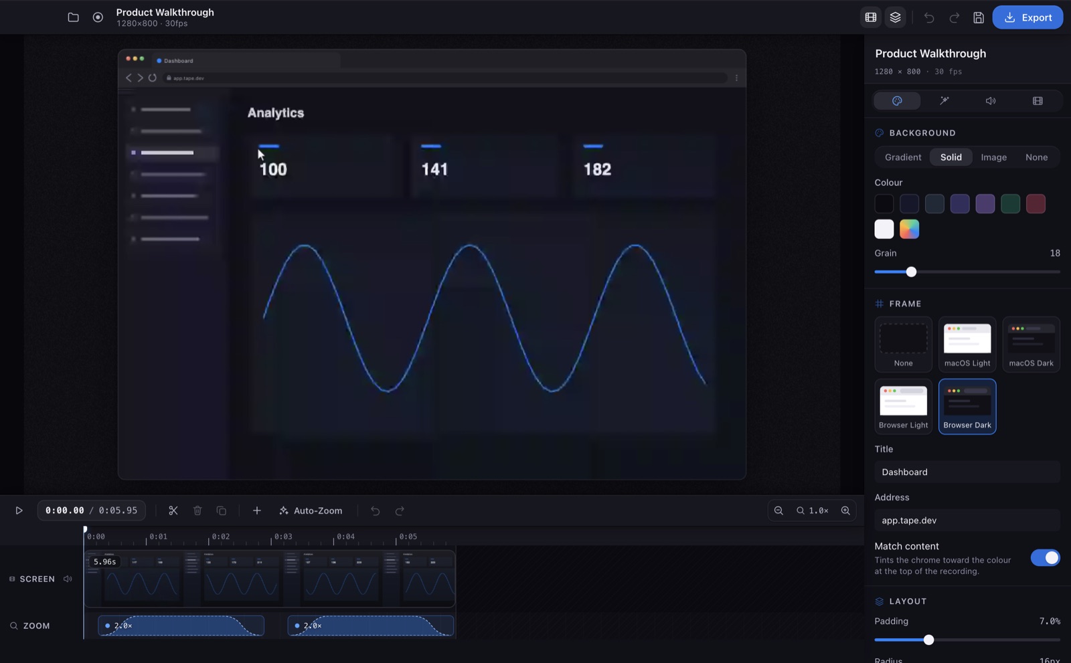Viewport: 1071px width, 663px height.
Task: Select the macOS Dark frame
Action: pyautogui.click(x=1031, y=345)
